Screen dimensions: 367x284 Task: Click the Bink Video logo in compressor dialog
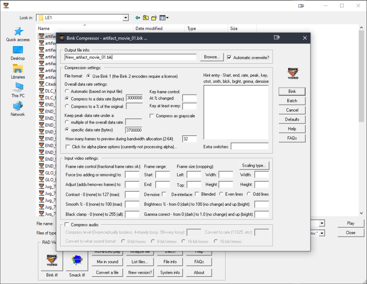pos(293,73)
